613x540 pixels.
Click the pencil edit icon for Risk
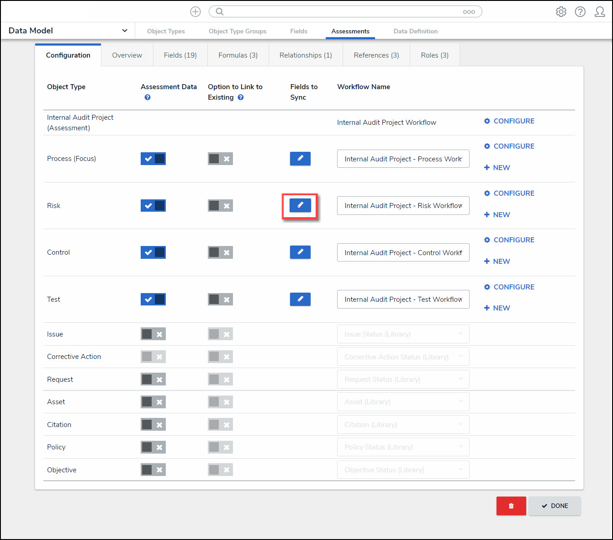(300, 205)
